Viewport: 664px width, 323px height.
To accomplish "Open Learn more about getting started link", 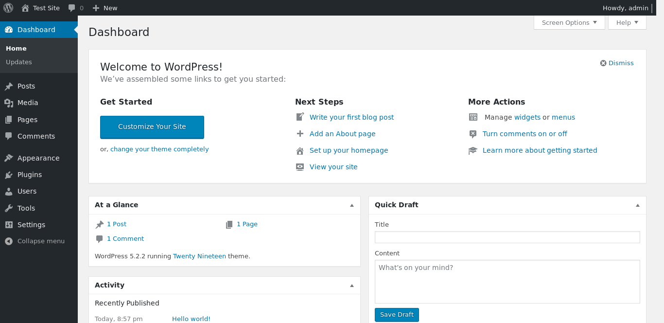I will (x=540, y=150).
